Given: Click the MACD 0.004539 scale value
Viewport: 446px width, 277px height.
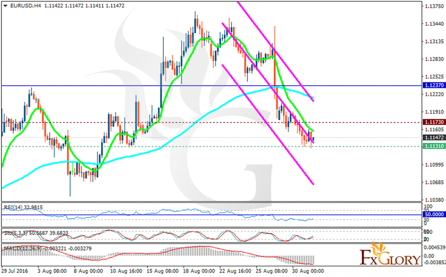Looking at the screenshot, I should tap(435, 248).
